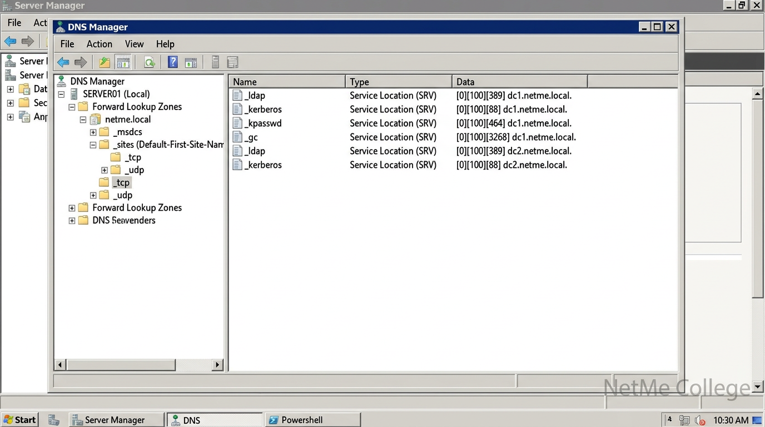
Task: Select the DNS Seavenders tree item
Action: click(x=124, y=221)
